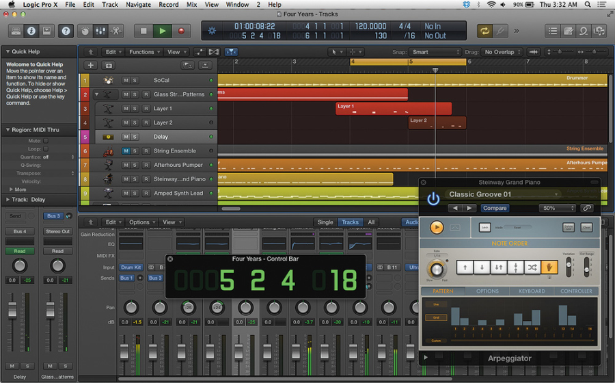Click the Clear button in Arpeggiator
Image resolution: width=615 pixels, height=383 pixels.
point(586,227)
